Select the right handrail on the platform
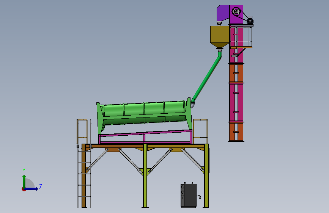The width and height of the screenshot is (329, 213). point(200,132)
